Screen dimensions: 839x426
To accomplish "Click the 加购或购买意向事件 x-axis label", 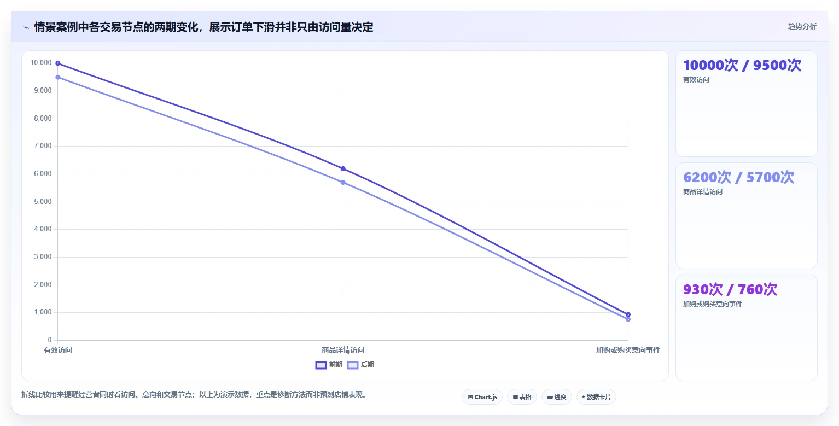I will click(x=628, y=350).
